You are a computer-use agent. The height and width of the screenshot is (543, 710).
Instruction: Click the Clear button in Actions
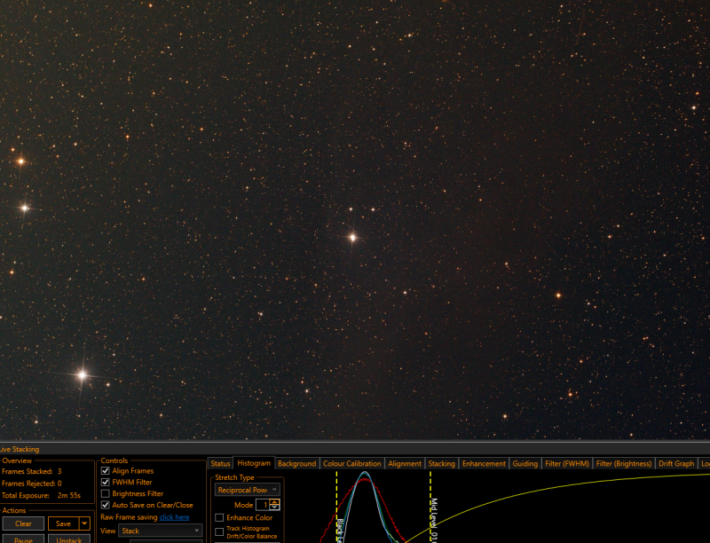[x=24, y=523]
